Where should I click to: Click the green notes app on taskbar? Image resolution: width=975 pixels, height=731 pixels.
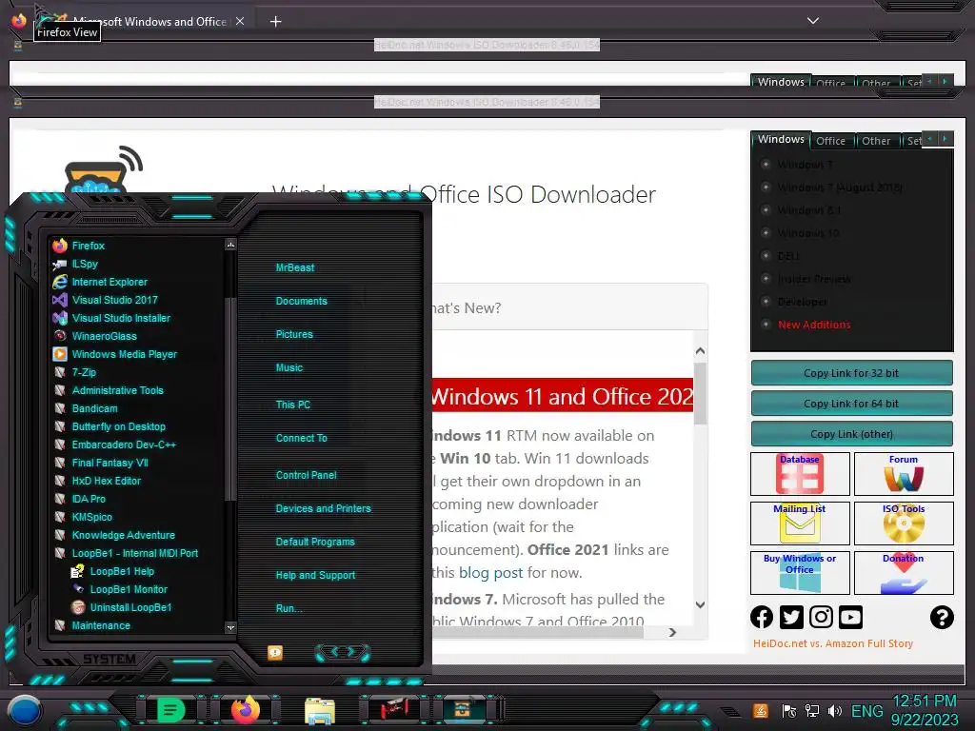(x=170, y=710)
